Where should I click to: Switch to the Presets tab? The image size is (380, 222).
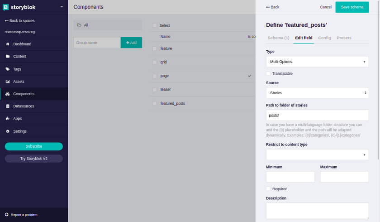click(344, 38)
